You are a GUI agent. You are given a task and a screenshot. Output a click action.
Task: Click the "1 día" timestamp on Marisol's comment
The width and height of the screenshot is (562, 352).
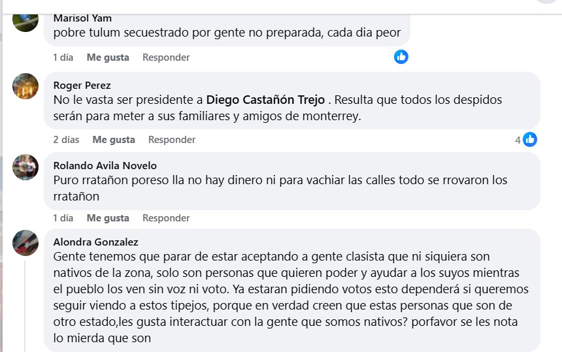point(63,57)
